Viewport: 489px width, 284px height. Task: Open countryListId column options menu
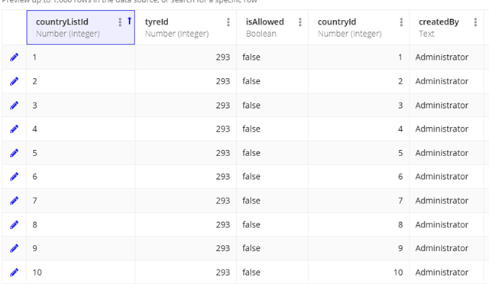click(x=120, y=22)
